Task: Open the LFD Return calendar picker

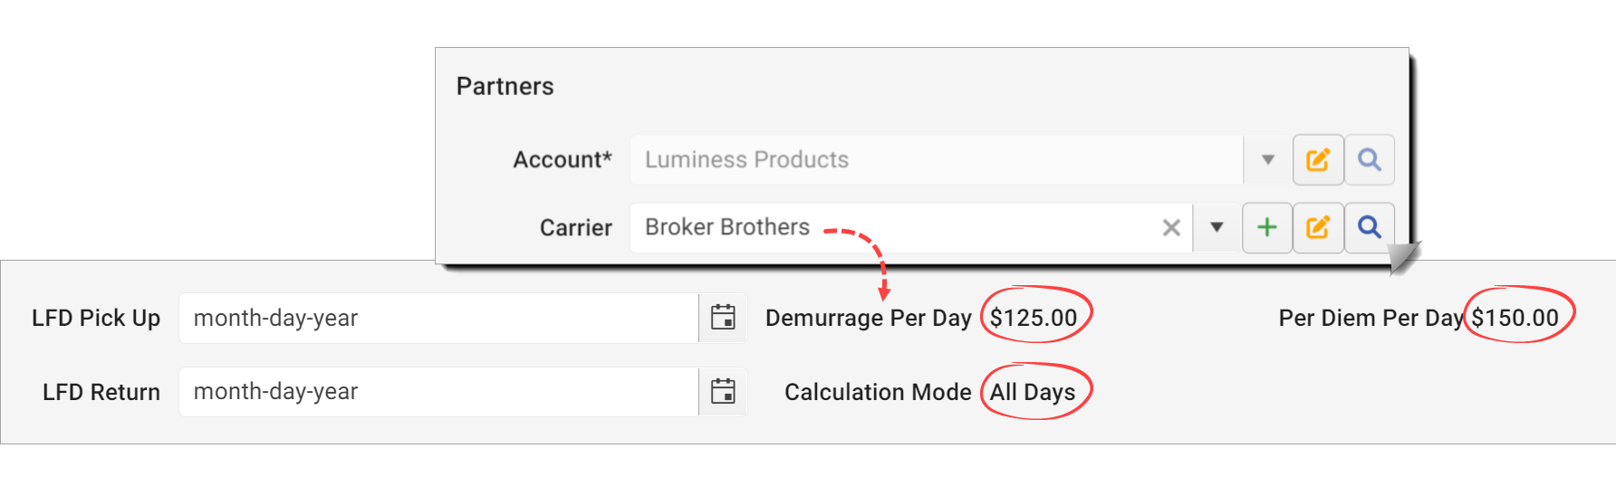Action: pyautogui.click(x=723, y=392)
